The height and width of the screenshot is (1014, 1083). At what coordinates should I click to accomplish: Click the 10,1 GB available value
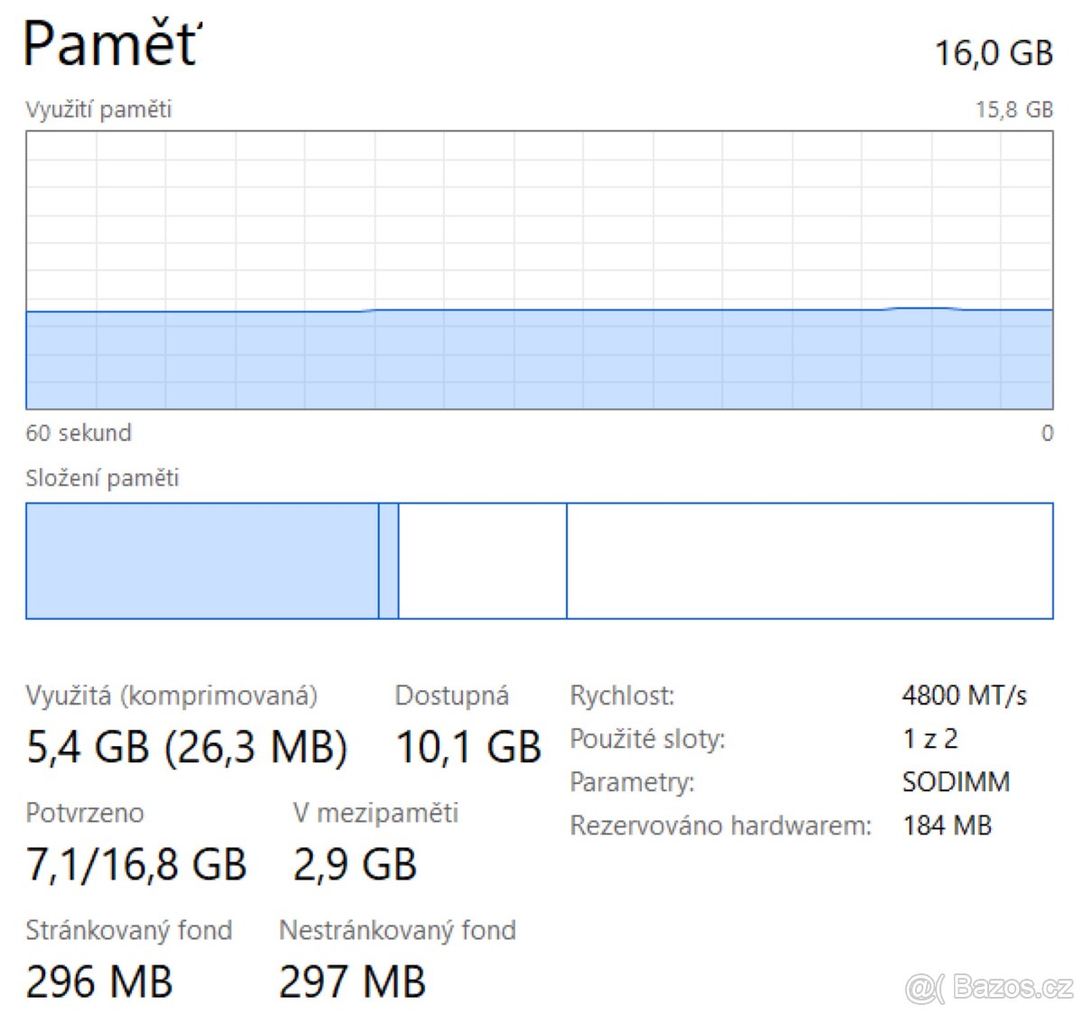pyautogui.click(x=468, y=747)
